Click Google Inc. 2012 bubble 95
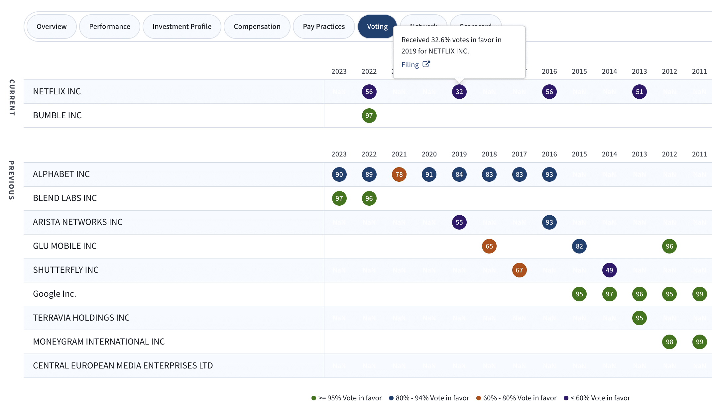This screenshot has height=414, width=712. click(669, 294)
